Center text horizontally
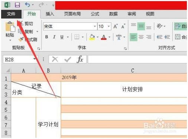 (x=141, y=37)
